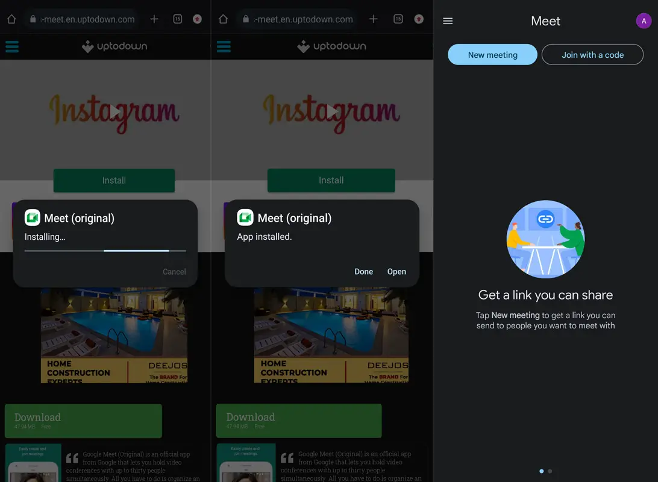The image size is (658, 482).
Task: Open Uptodown hamburger menu in middle panel
Action: point(224,46)
